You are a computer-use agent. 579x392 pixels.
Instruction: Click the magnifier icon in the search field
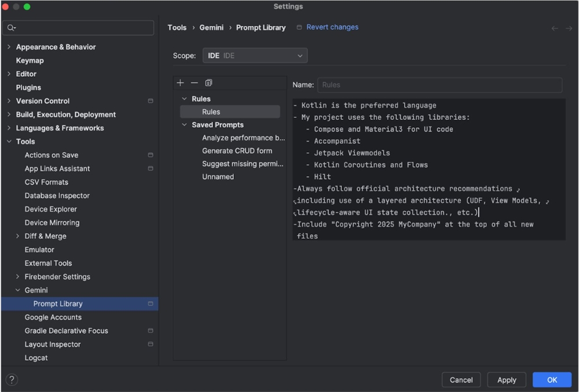10,27
